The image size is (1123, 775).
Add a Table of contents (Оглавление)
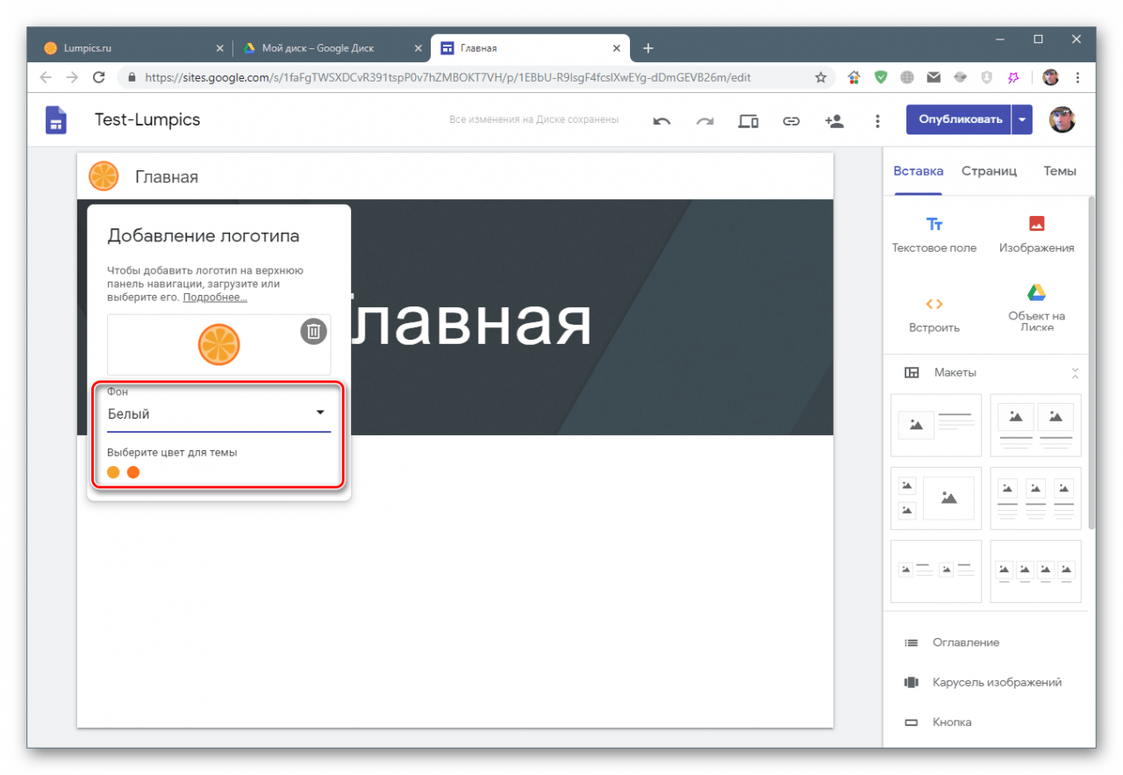(952, 642)
